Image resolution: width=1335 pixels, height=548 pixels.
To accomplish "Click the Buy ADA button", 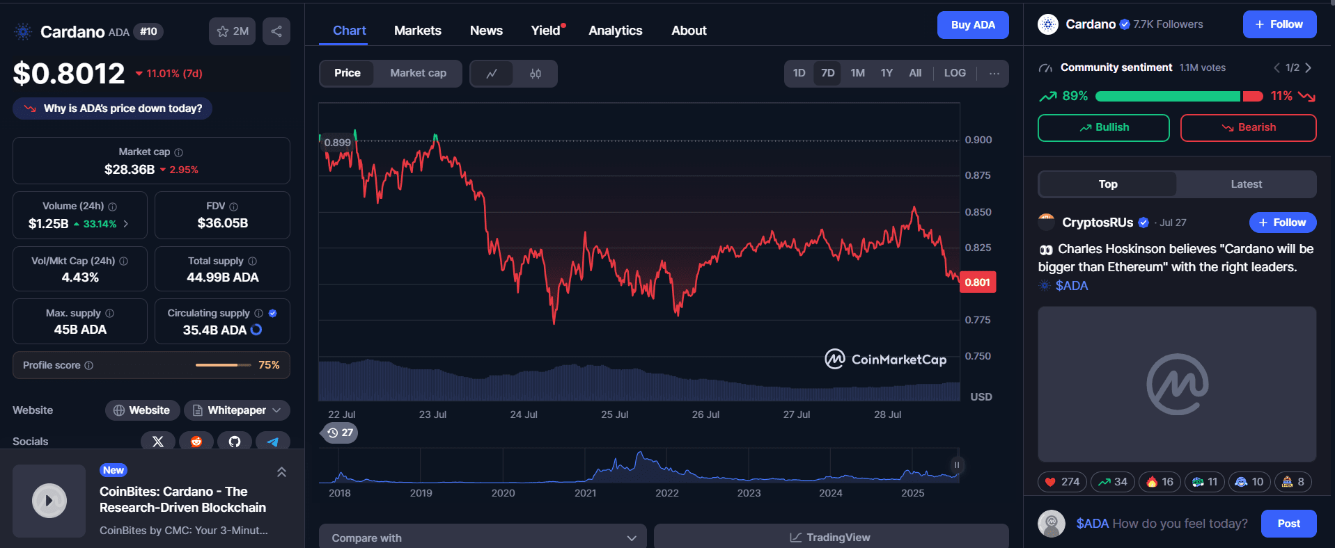I will coord(973,25).
